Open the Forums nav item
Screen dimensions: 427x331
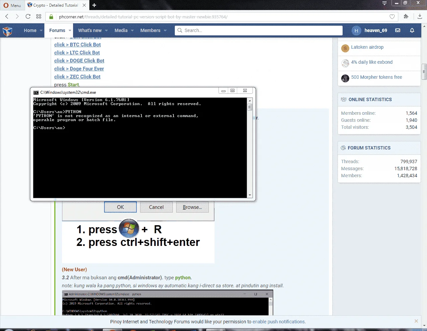57,30
